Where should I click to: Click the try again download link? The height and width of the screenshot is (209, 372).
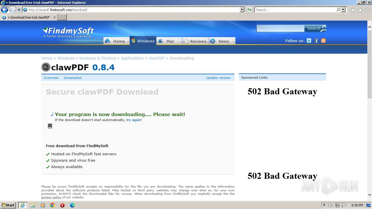[134, 120]
